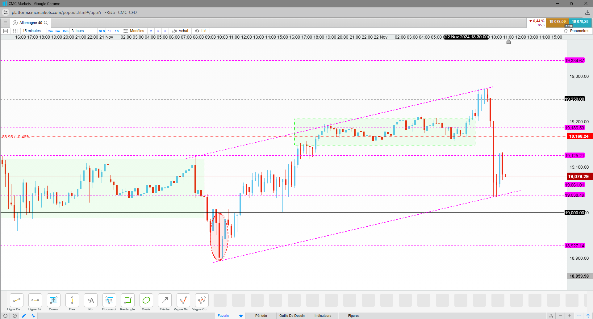The width and height of the screenshot is (593, 319).
Task: Open the Modèles templates menu
Action: coord(134,31)
